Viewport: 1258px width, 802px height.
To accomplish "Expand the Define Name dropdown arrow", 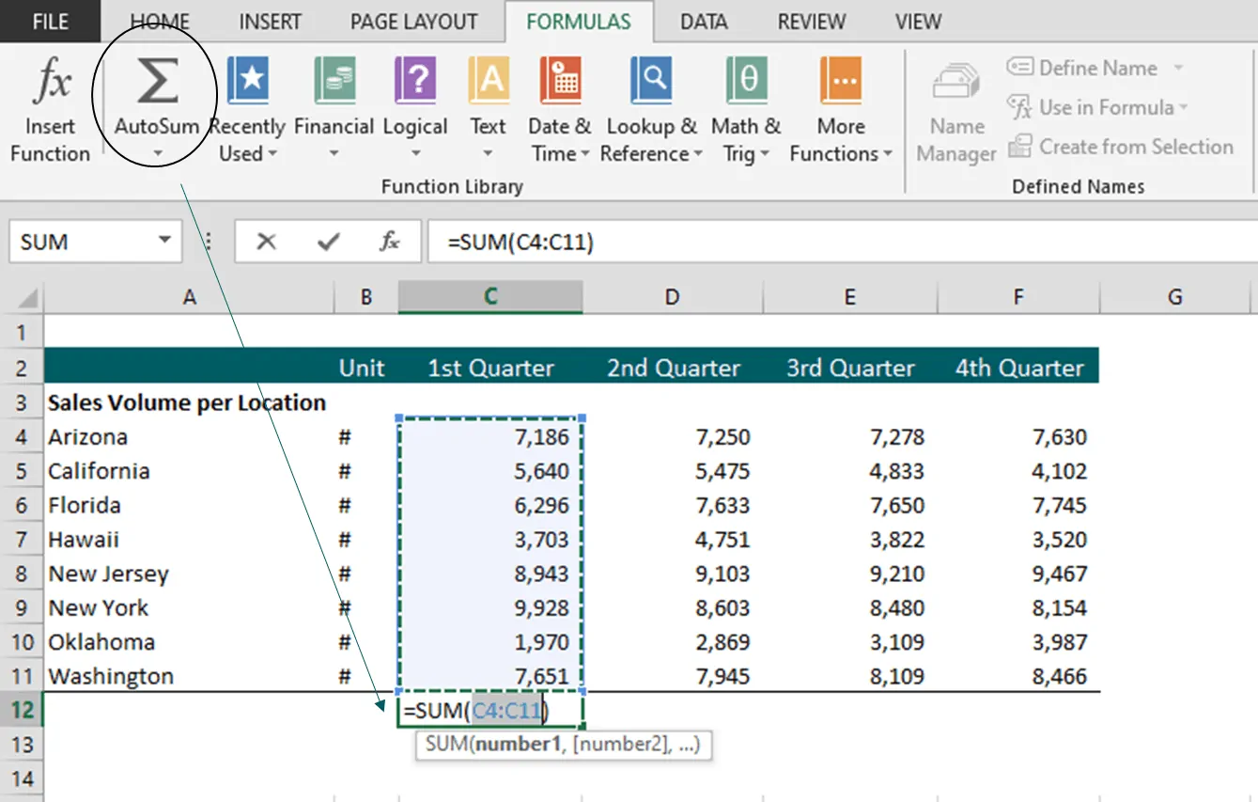I will (x=1178, y=68).
